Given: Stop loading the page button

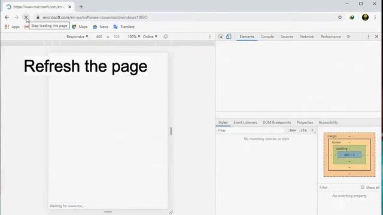Looking at the screenshot, I should pos(26,17).
